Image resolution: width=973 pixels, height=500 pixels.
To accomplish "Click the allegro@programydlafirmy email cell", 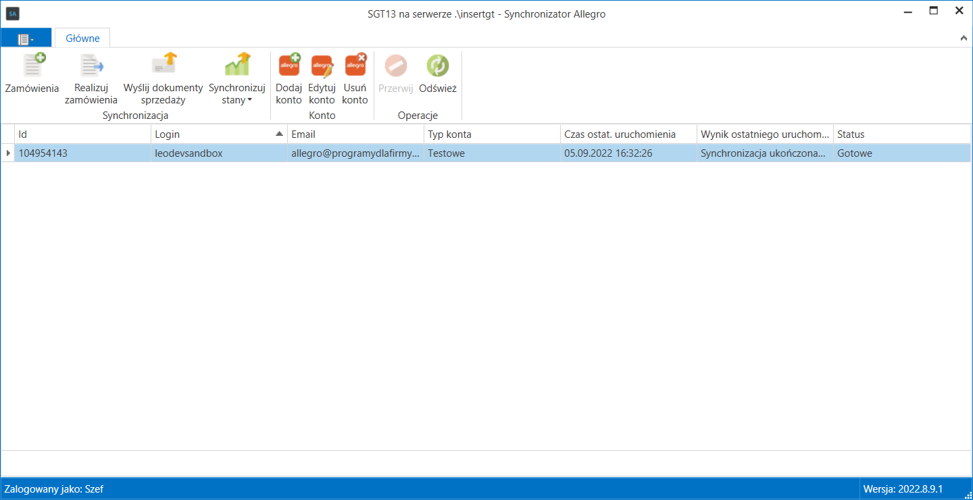I will pos(355,153).
